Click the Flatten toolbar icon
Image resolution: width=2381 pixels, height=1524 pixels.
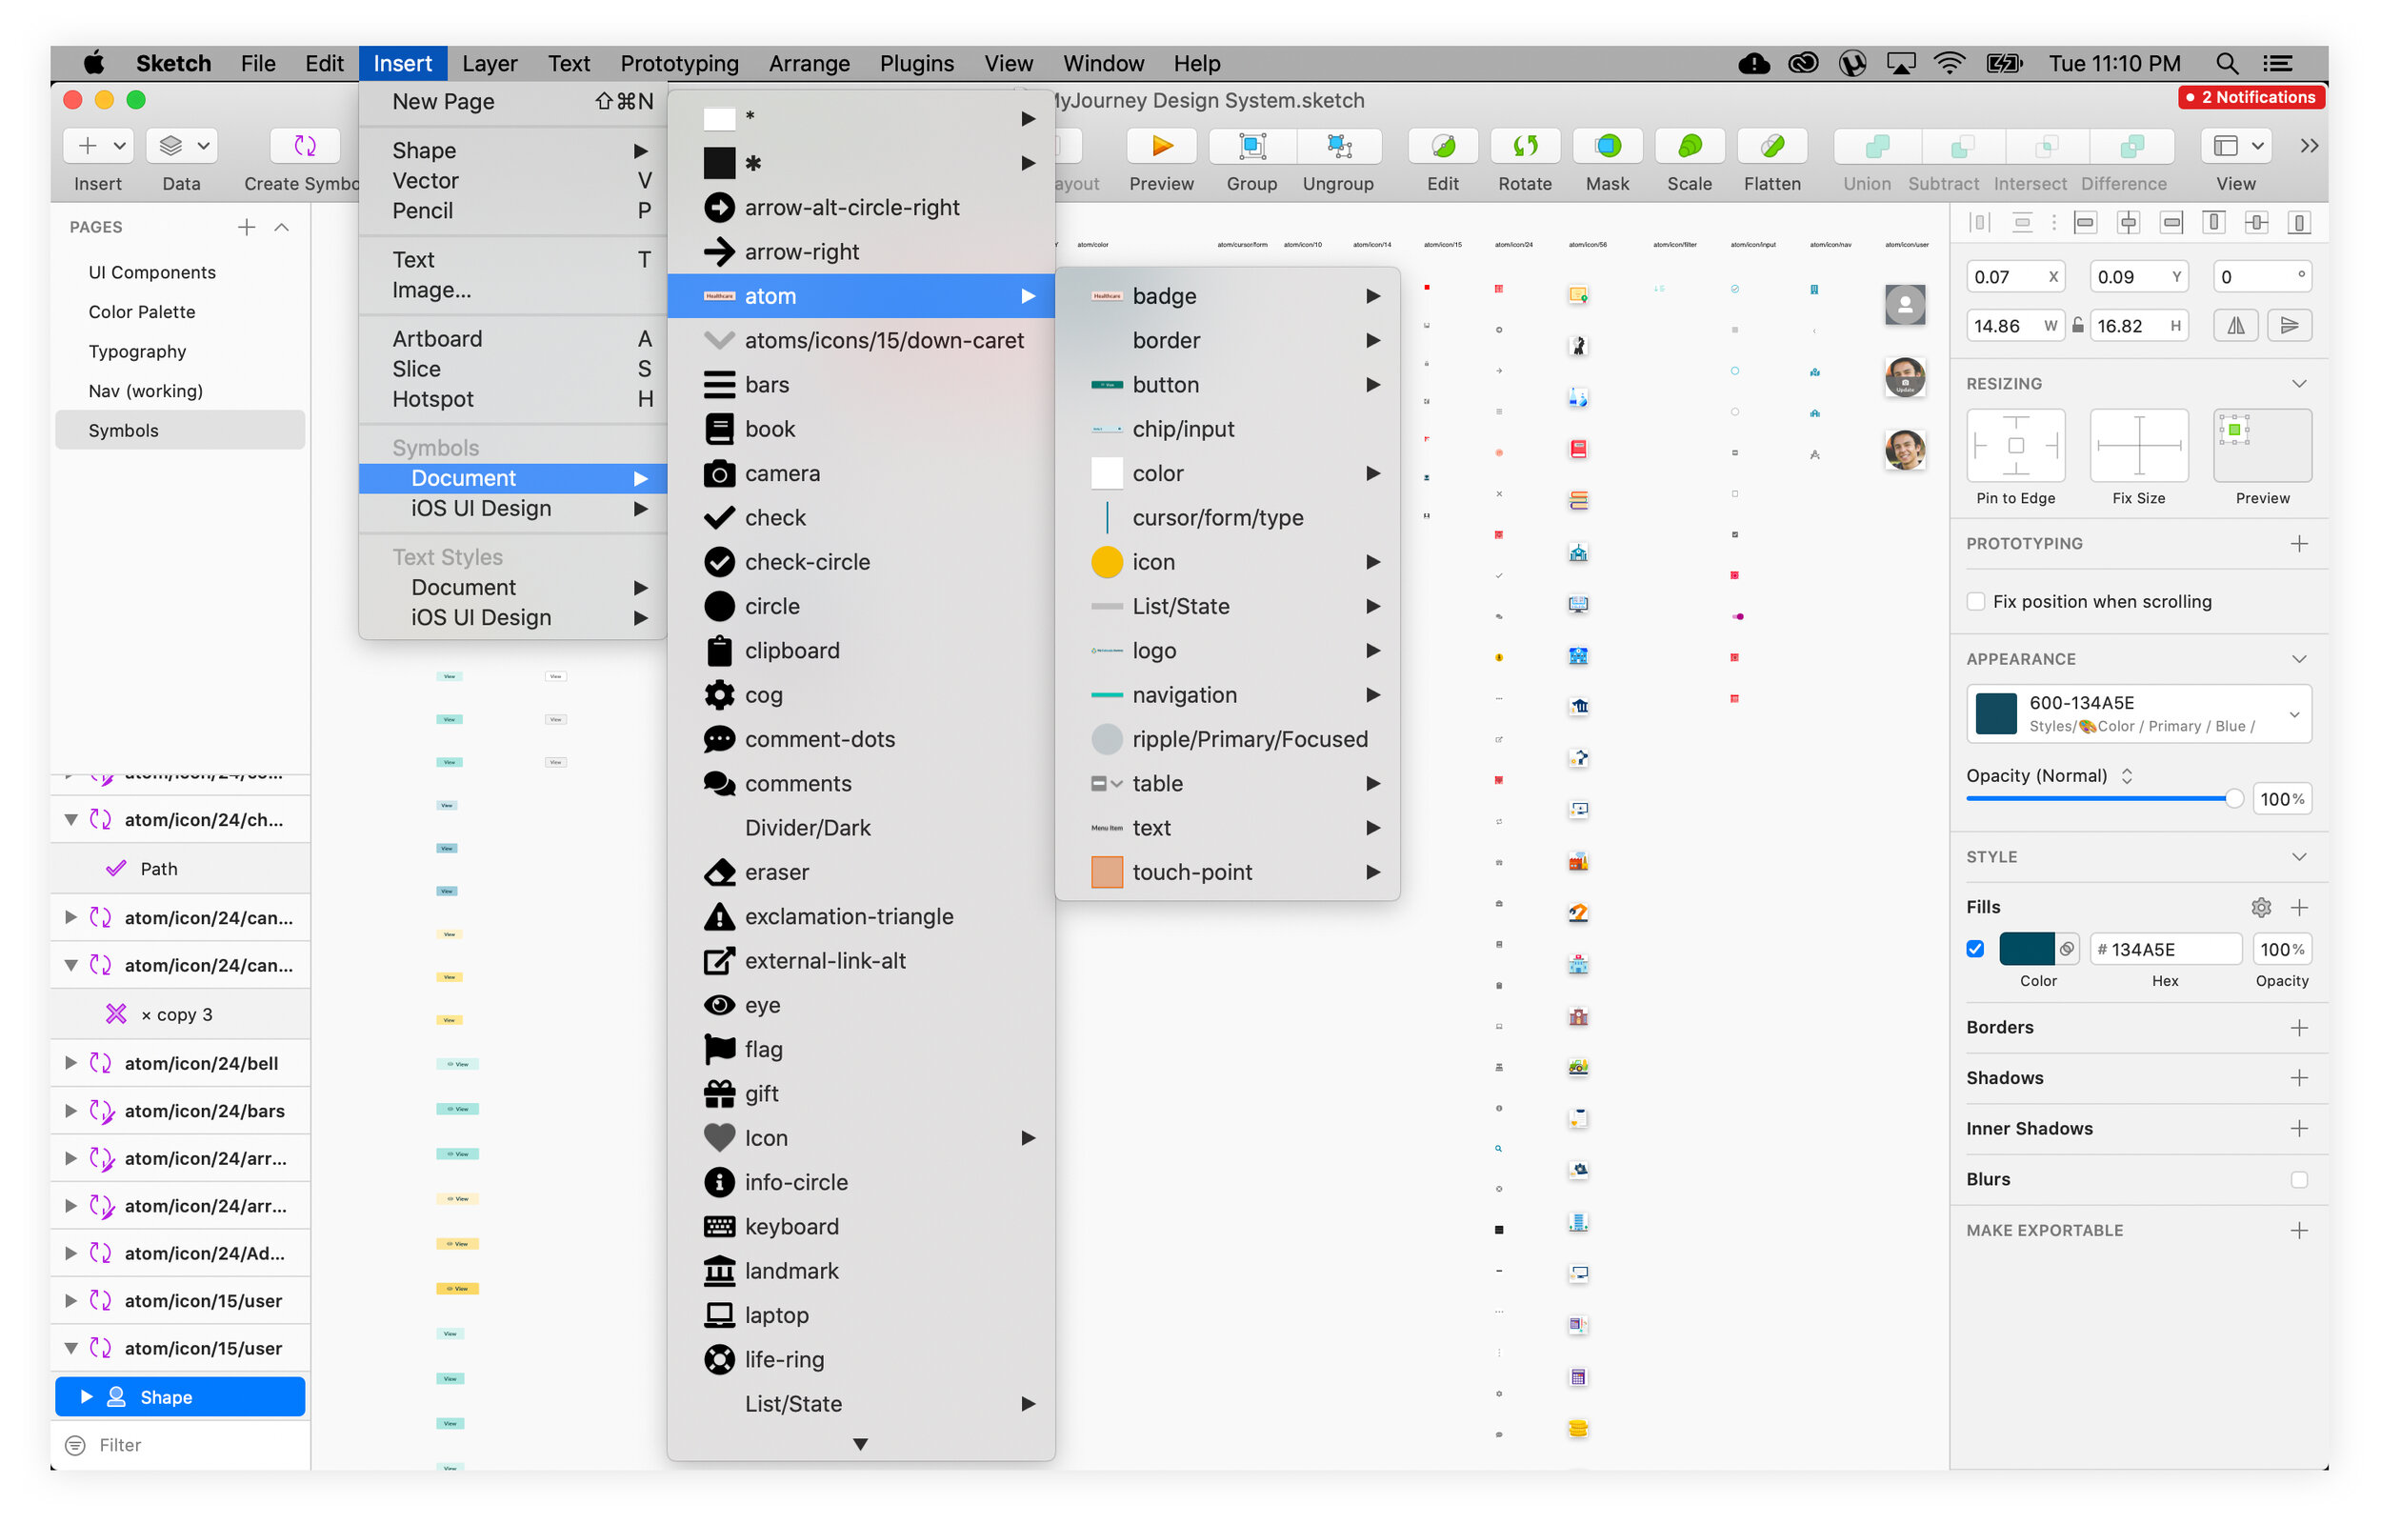pyautogui.click(x=1771, y=147)
